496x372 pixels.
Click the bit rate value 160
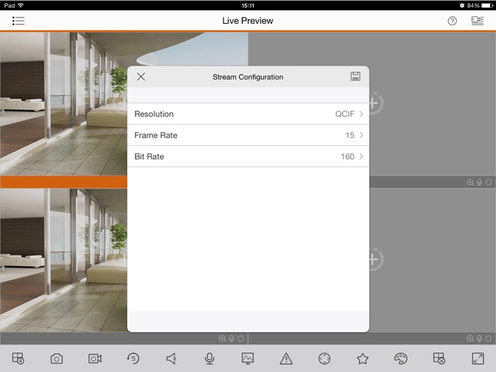[347, 157]
